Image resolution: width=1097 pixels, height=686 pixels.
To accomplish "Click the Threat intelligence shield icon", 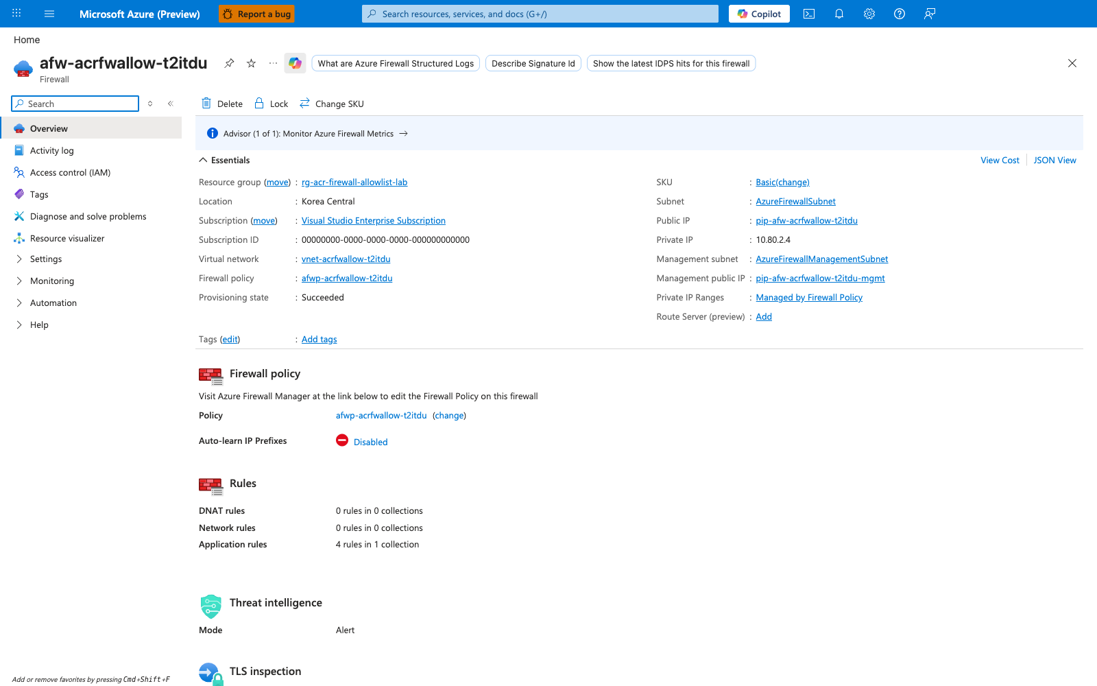I will [x=211, y=606].
